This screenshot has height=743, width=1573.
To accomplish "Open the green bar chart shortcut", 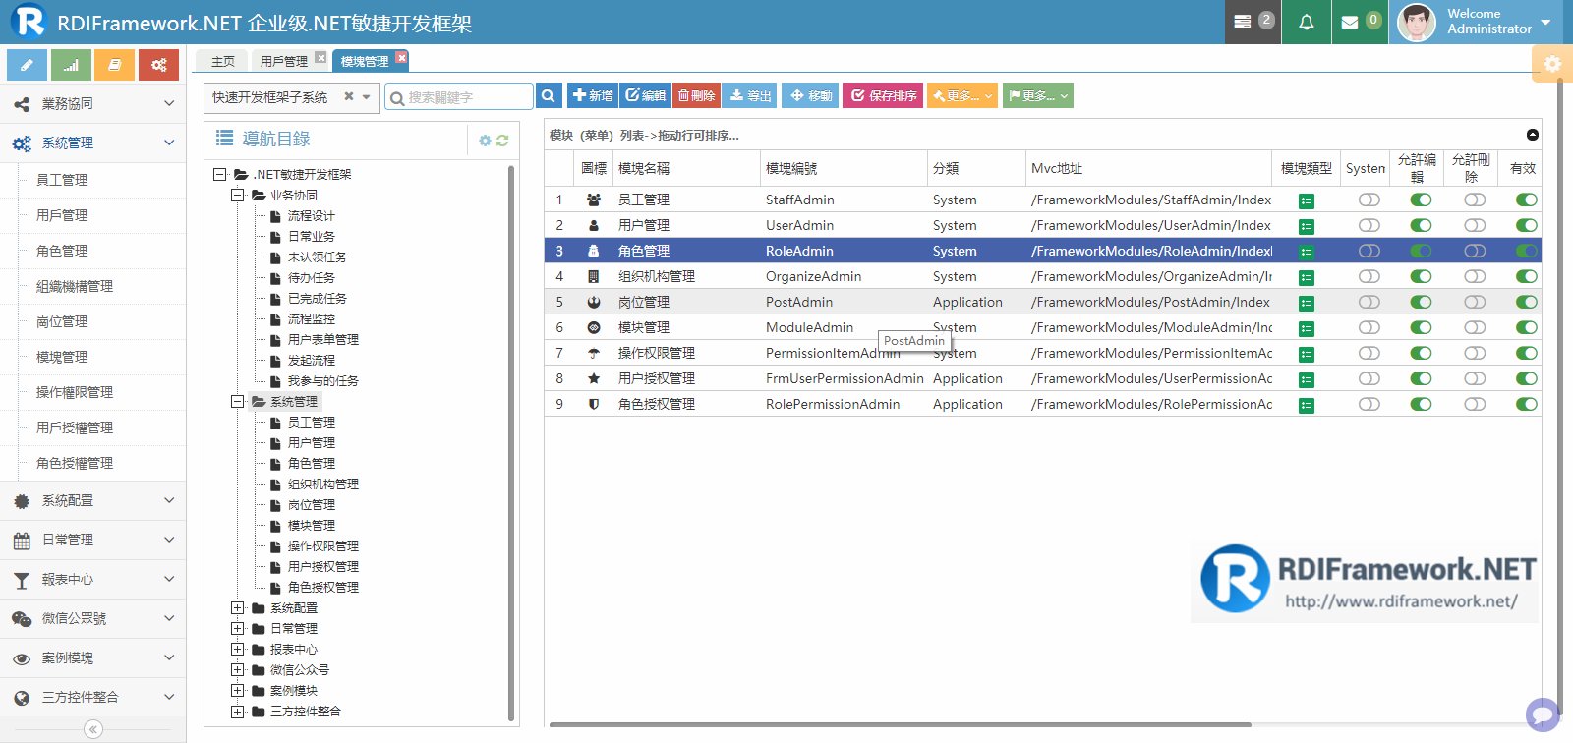I will [71, 65].
